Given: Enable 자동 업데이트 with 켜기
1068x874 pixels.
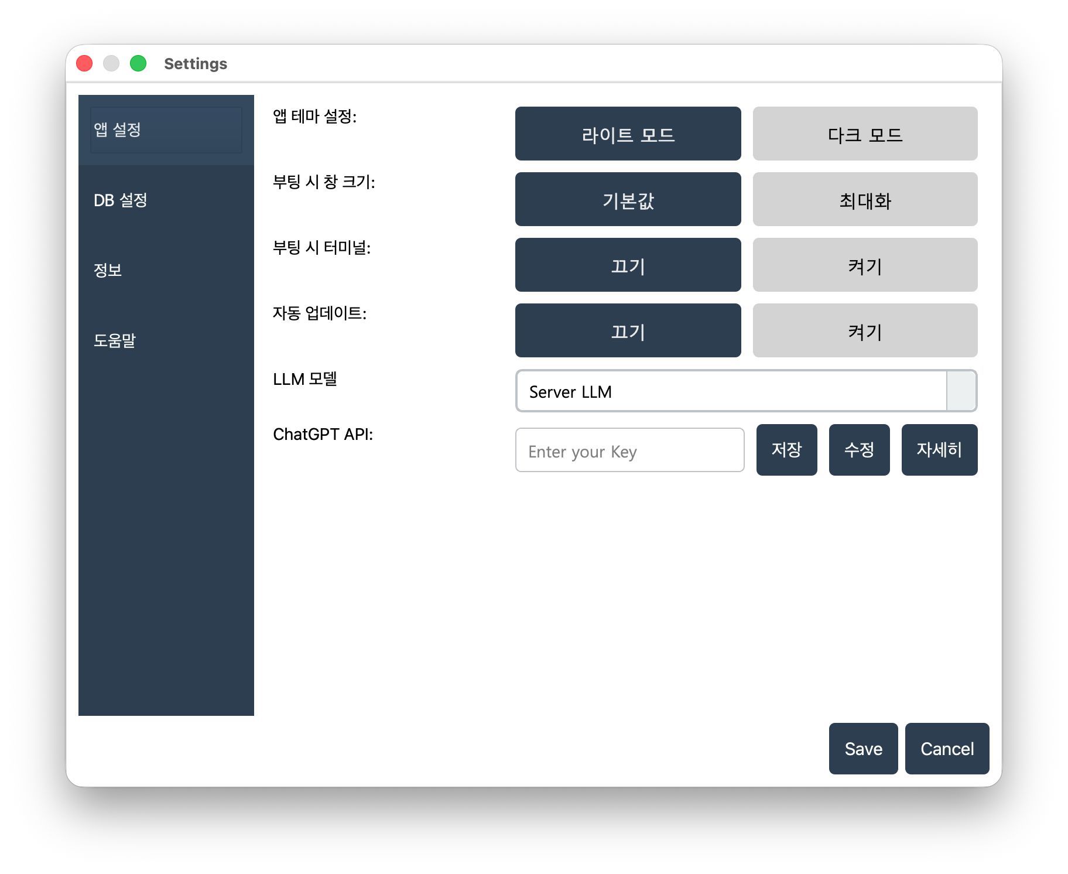Looking at the screenshot, I should [865, 330].
